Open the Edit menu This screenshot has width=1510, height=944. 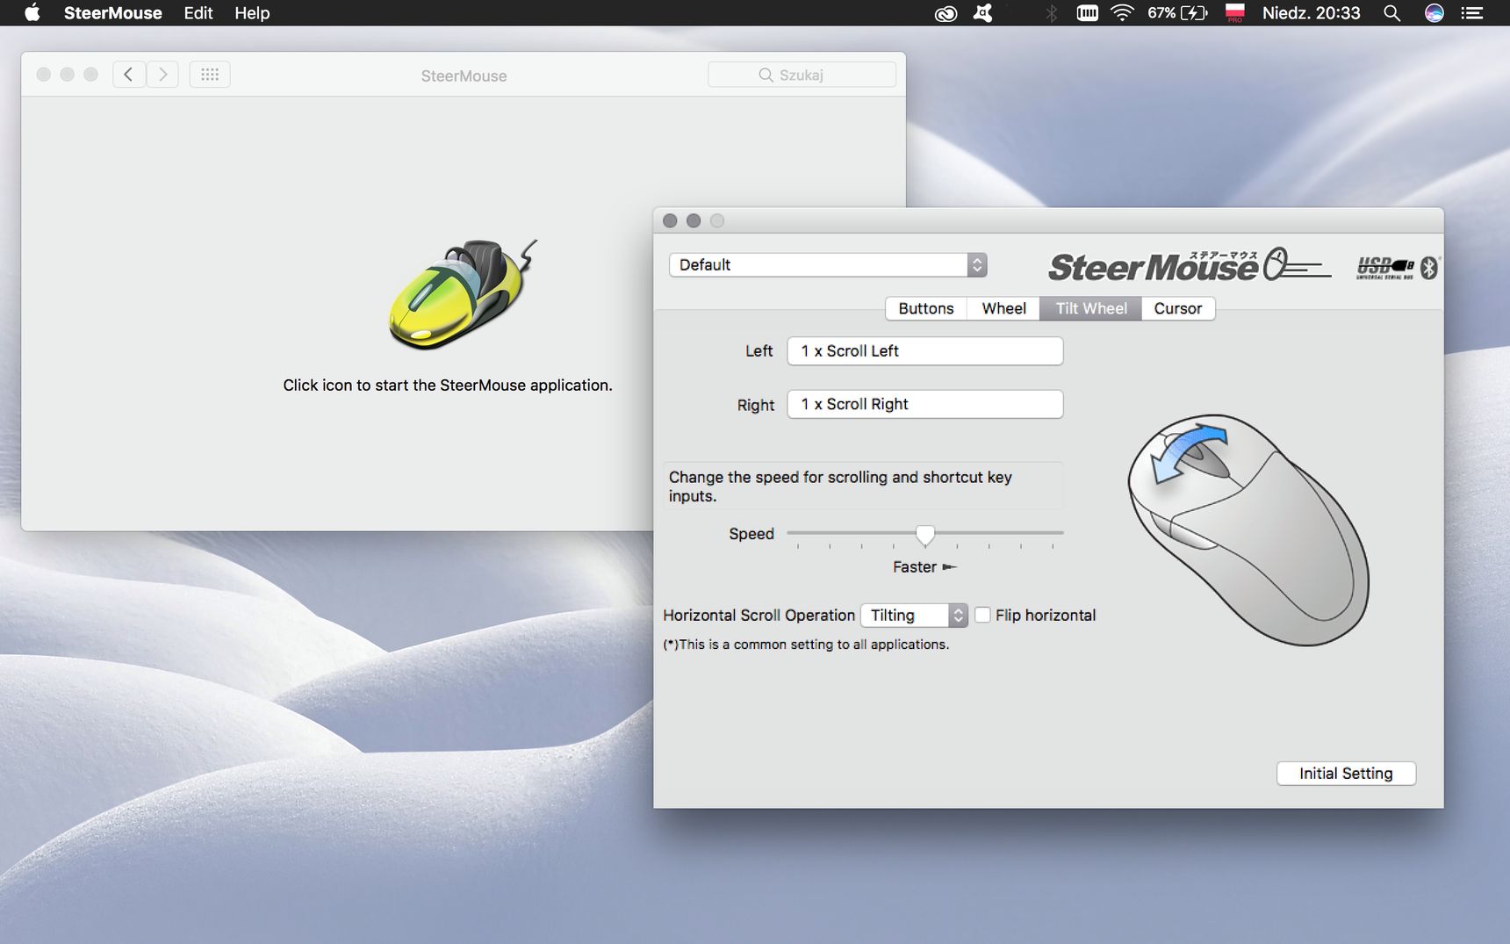click(x=198, y=13)
